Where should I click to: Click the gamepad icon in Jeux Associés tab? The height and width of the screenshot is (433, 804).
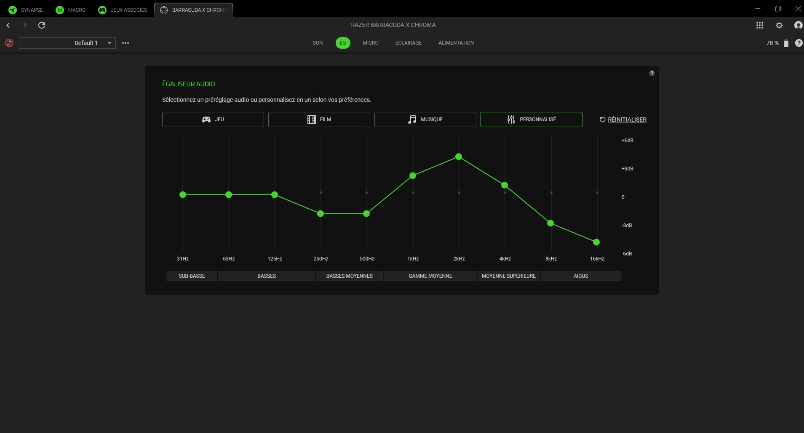102,10
